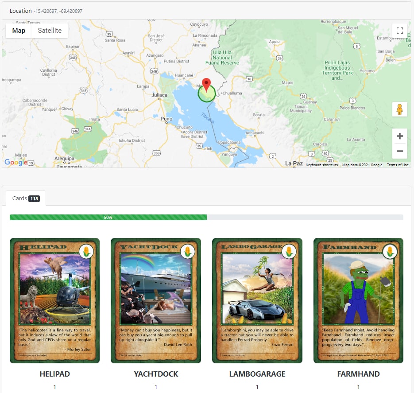Click the Location heading label
The width and height of the screenshot is (414, 393).
(21, 11)
